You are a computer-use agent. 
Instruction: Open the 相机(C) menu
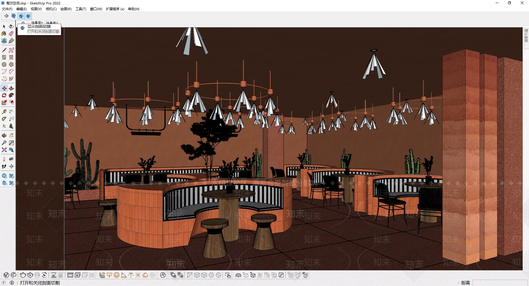(51, 9)
